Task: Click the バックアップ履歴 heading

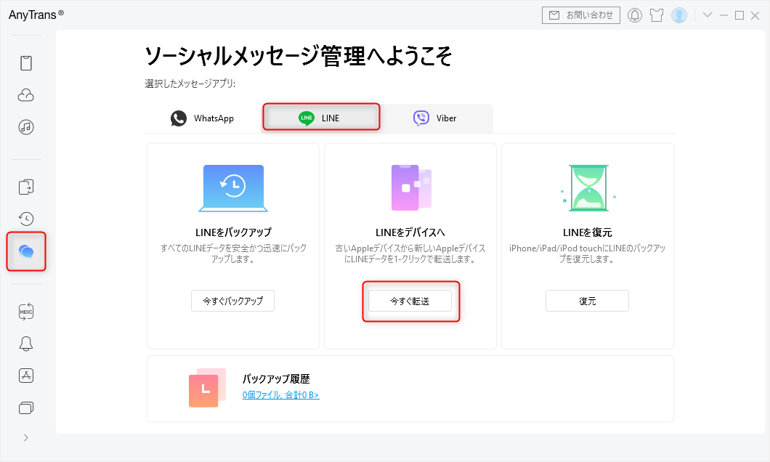Action: tap(276, 379)
